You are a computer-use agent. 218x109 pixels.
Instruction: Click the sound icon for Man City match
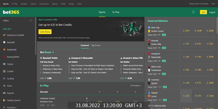click(159, 35)
